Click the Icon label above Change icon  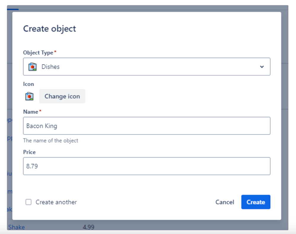tap(28, 84)
